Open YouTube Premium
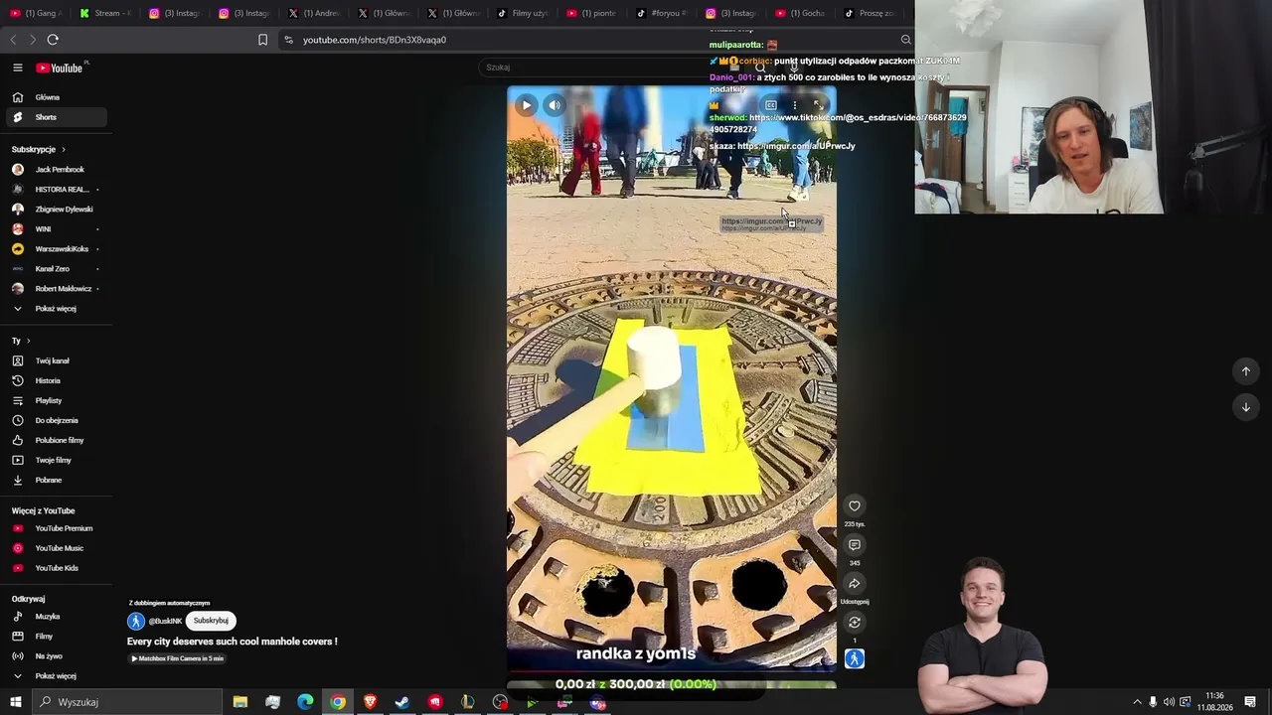Screen dimensions: 1272x715 point(56,528)
